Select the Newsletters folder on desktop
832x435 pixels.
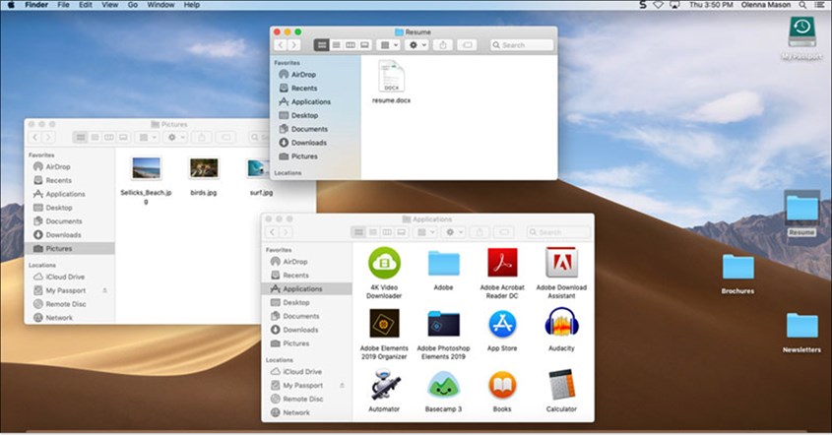pyautogui.click(x=801, y=325)
